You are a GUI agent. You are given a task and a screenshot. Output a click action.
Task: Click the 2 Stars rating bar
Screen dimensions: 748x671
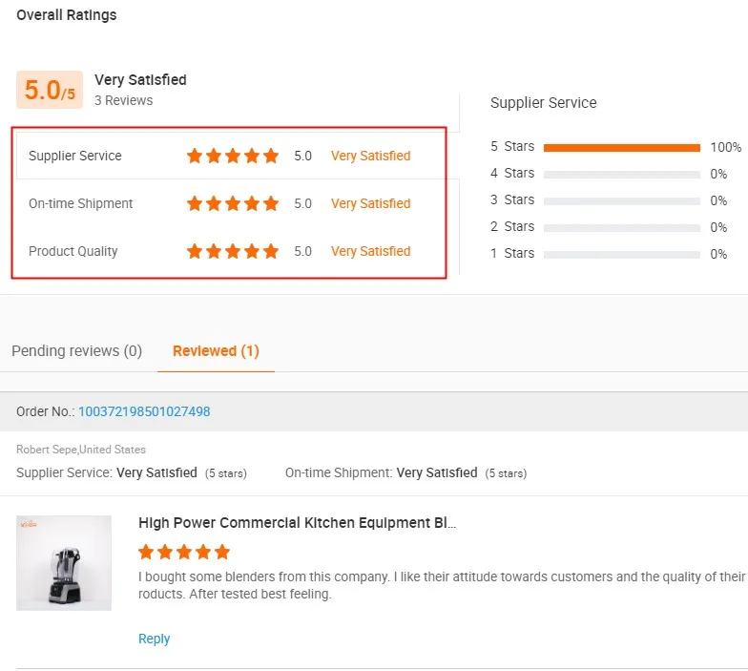pyautogui.click(x=622, y=227)
